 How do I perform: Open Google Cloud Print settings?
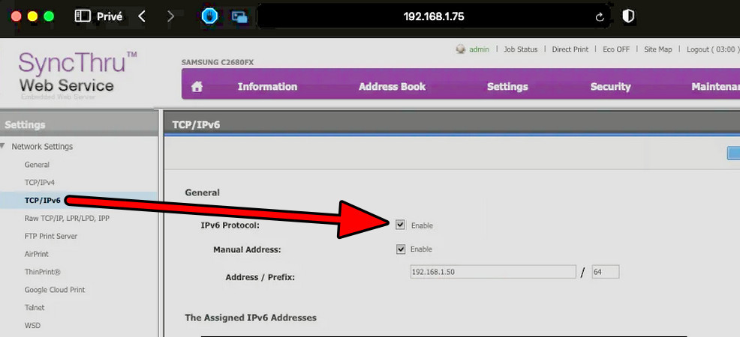[x=55, y=290]
